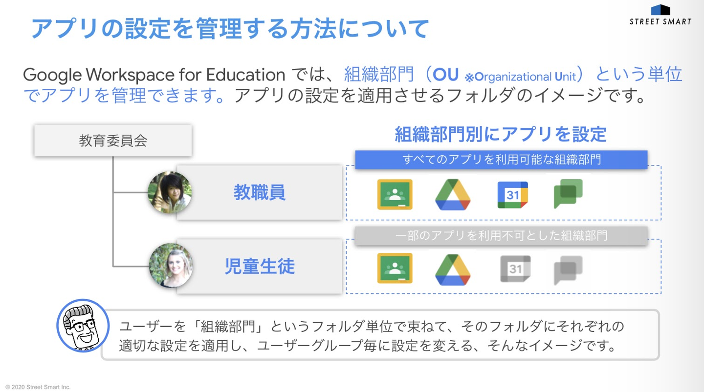Click the colored Google Calendar icon
Screen dimensions: 704x392
[x=512, y=195]
